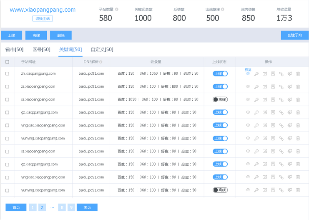Tick the checkbox for zh.xiaopangpang.com
Screen dimensions: 309x220
click(7, 73)
